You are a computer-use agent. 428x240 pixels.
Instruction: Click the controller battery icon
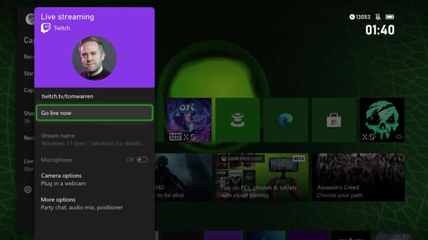coord(390,17)
